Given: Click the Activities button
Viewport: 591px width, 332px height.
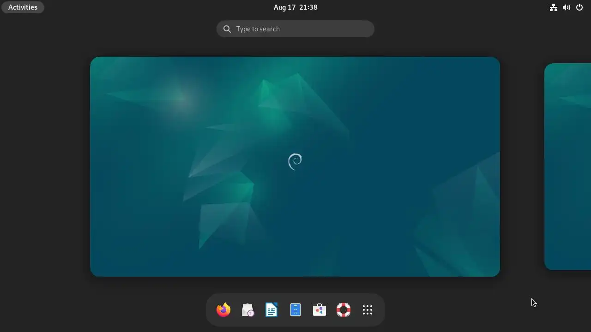Looking at the screenshot, I should click(x=23, y=7).
